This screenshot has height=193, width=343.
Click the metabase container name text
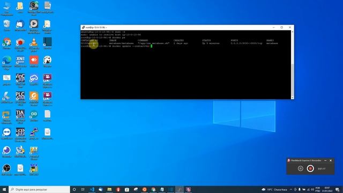(272, 43)
